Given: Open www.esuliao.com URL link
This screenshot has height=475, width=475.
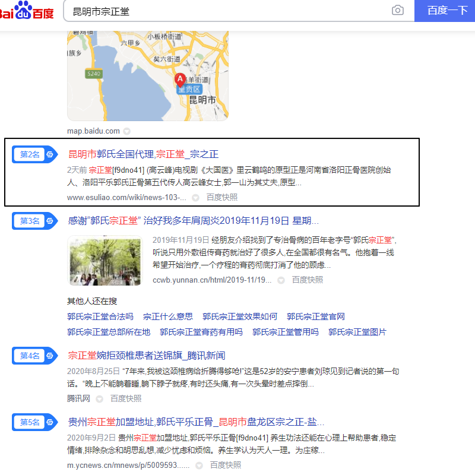Looking at the screenshot, I should click(x=126, y=198).
